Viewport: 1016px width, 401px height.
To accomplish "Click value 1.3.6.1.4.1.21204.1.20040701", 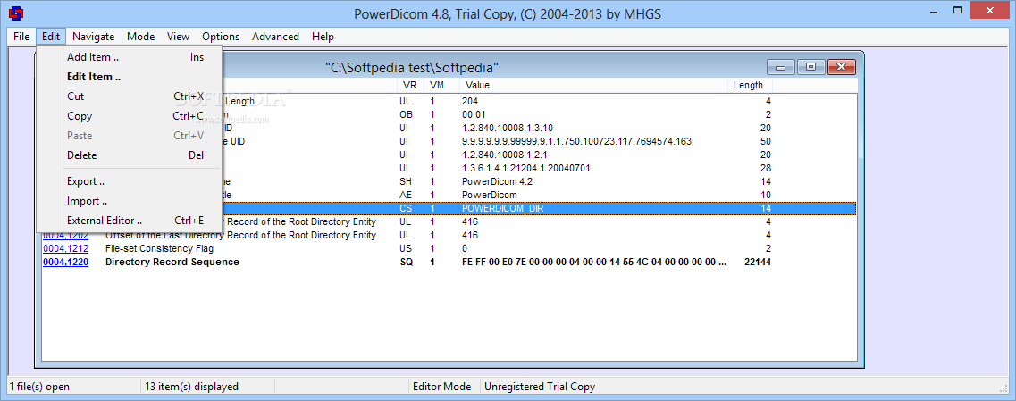I will pyautogui.click(x=525, y=168).
